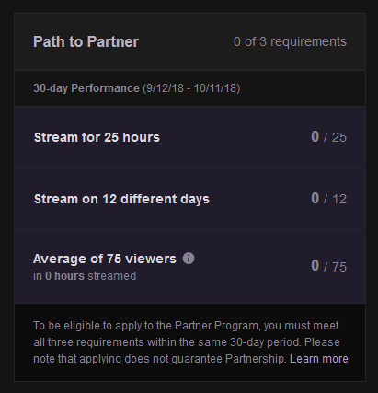
Task: Click the 0 / 12 days progress value
Action: [x=328, y=199]
